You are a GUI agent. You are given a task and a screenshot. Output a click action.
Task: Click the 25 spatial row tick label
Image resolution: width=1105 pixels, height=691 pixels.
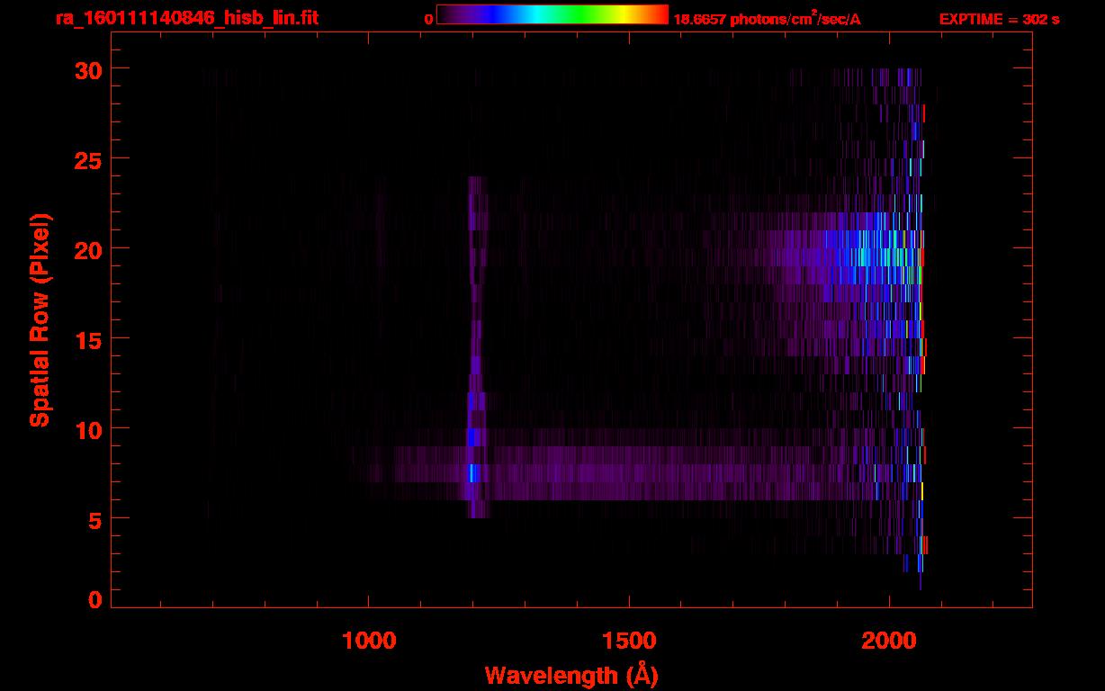pyautogui.click(x=88, y=159)
